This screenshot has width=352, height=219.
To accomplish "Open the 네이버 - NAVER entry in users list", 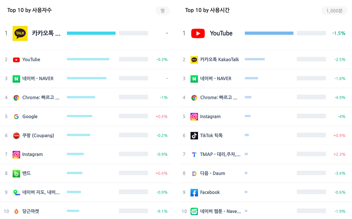I will tap(38, 78).
